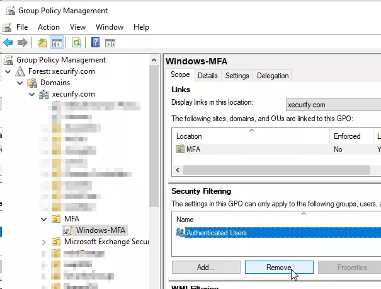Open the File menu
This screenshot has width=381, height=289.
pos(22,27)
